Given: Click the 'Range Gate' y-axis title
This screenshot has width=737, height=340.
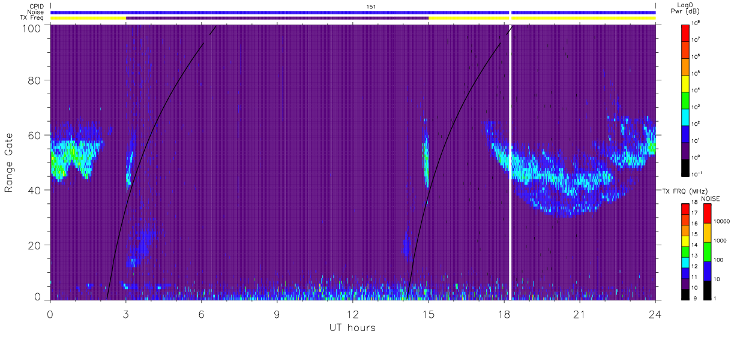Looking at the screenshot, I should [8, 162].
